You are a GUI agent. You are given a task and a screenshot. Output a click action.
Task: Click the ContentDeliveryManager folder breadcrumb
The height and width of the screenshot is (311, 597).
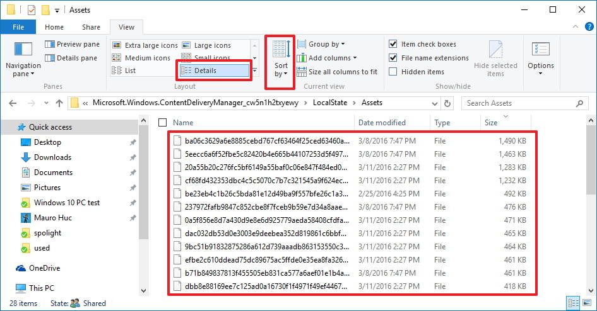(196, 103)
